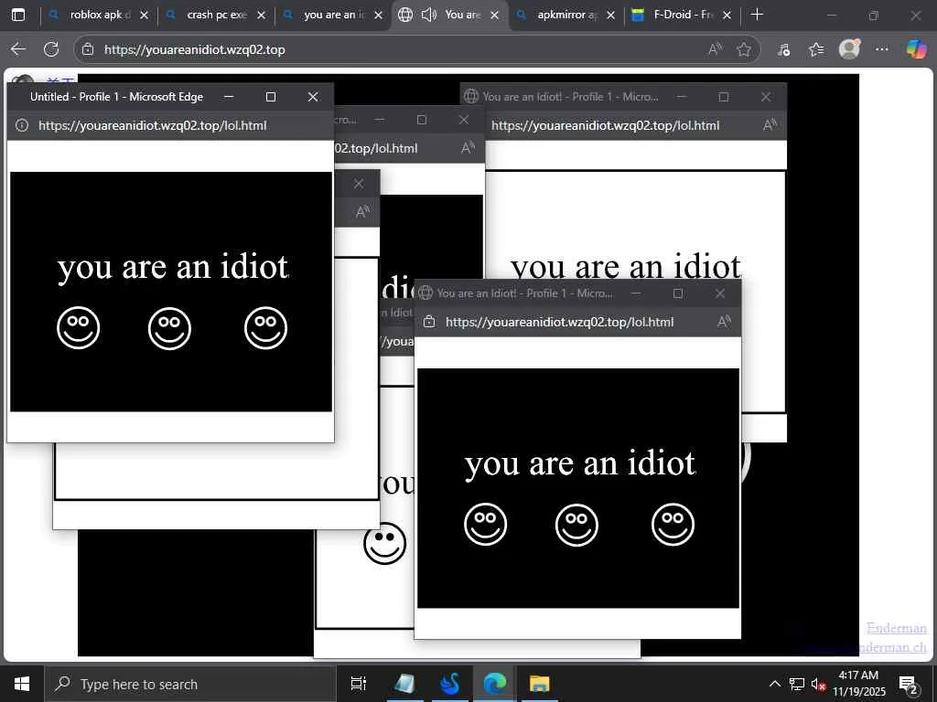Open the Edge profile avatar

tap(849, 49)
